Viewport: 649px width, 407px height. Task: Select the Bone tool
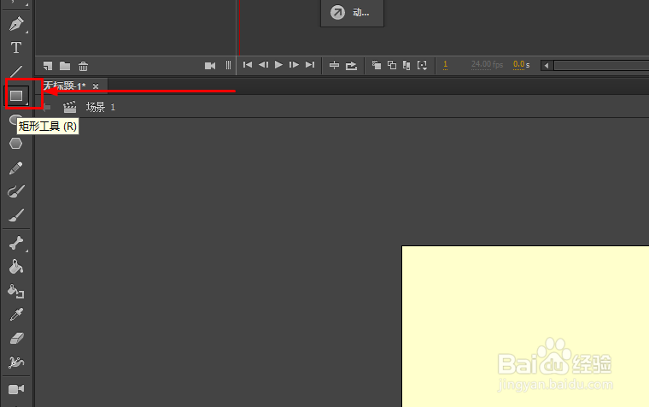click(x=16, y=243)
